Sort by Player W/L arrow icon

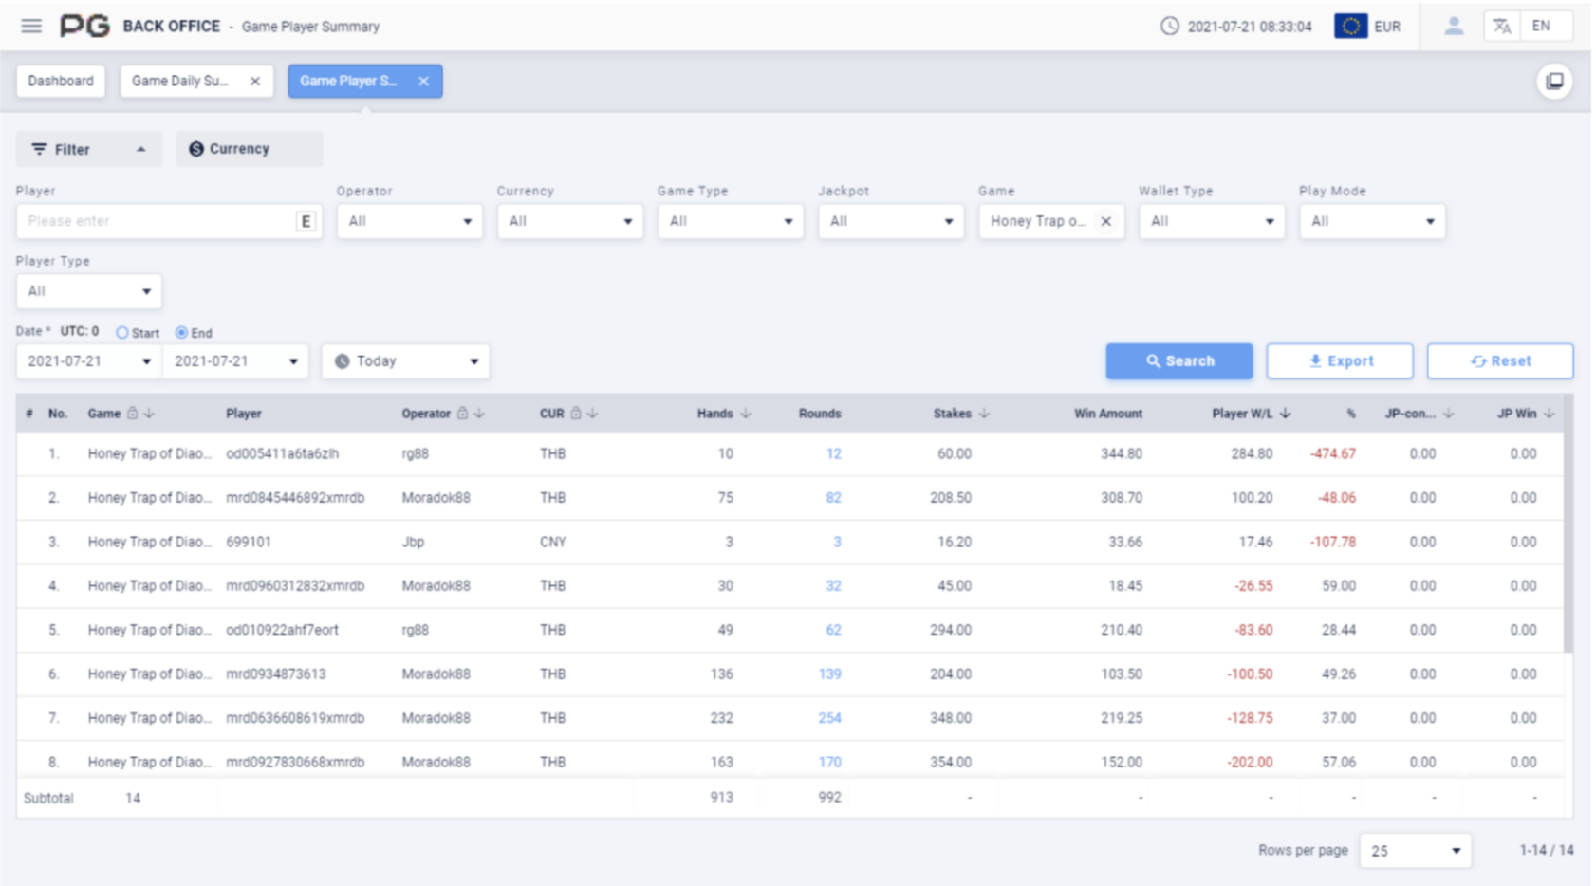pos(1285,414)
